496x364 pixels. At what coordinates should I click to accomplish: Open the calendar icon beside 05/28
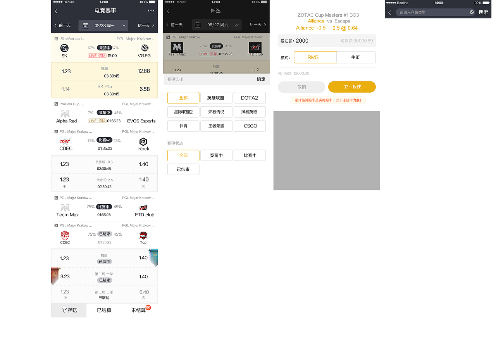coord(86,26)
